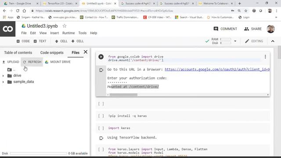Click the Files panel disk space bar
This screenshot has width=281, height=158.
pos(39,153)
